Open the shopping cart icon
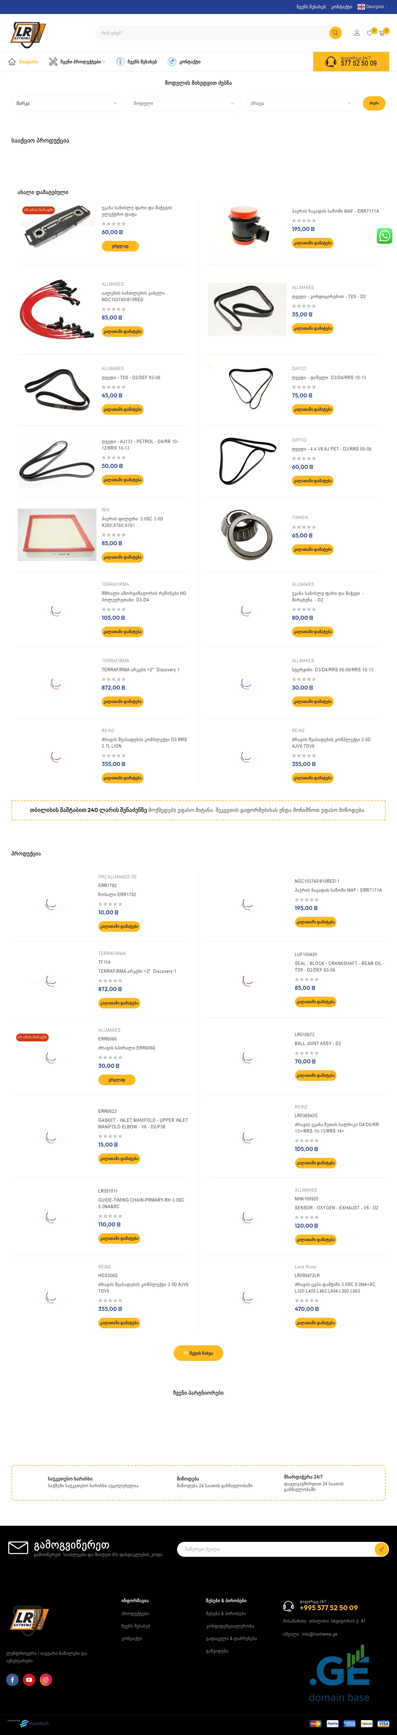397x1735 pixels. coord(381,33)
